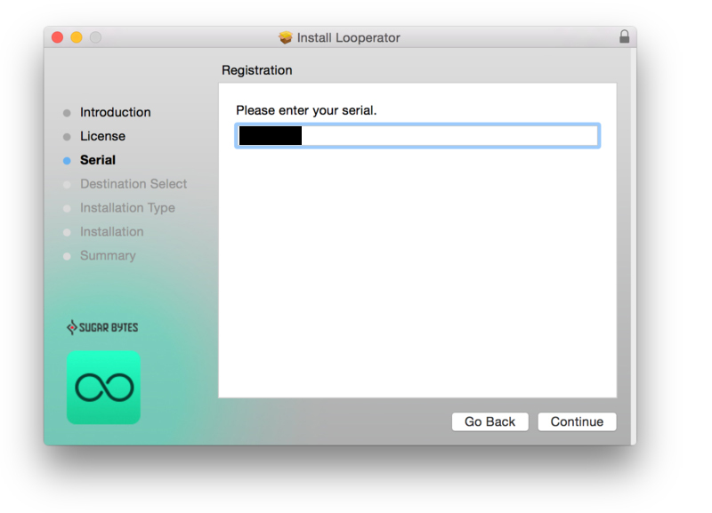712x513 pixels.
Task: Select the Serial step
Action: pos(98,160)
